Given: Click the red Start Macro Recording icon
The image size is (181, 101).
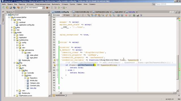Looking at the screenshot, I should [x=126, y=15].
